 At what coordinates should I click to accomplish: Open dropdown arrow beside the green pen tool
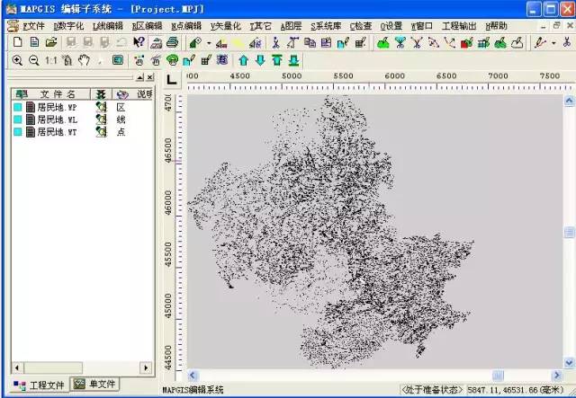(x=209, y=43)
